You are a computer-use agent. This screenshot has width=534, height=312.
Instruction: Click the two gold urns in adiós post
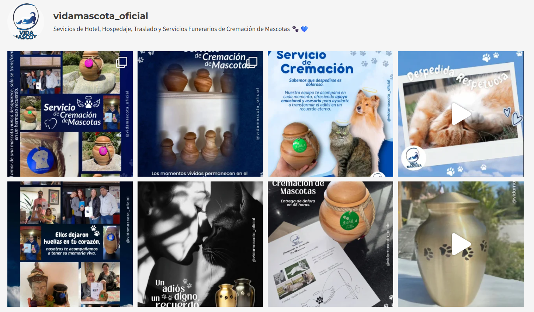235,293
